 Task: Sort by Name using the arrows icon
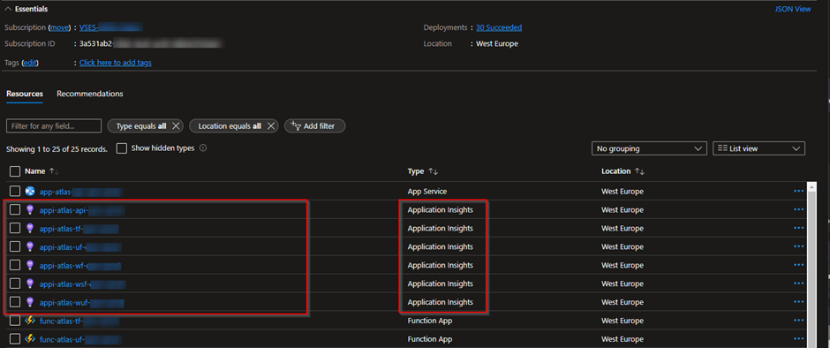pos(54,171)
